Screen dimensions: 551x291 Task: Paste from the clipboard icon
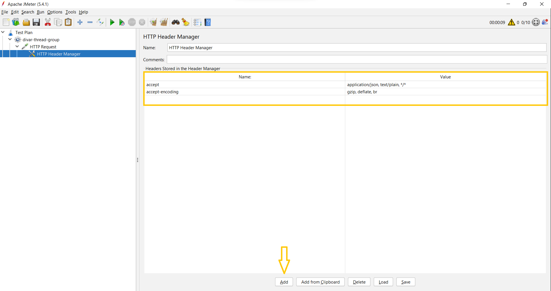(68, 22)
